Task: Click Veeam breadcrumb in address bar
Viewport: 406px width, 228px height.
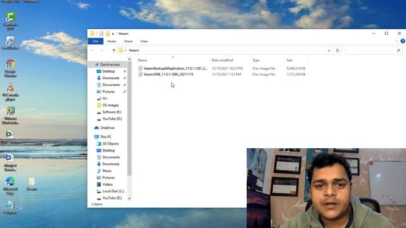Action: tap(134, 51)
